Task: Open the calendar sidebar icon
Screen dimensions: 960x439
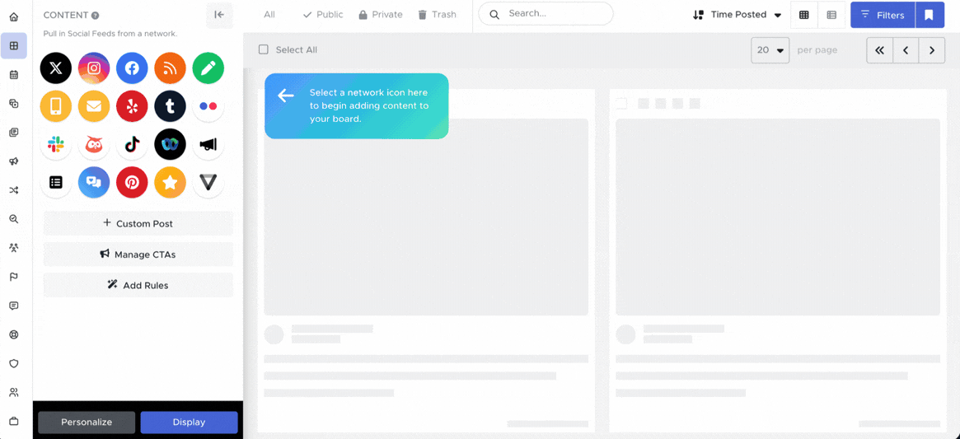Action: coord(13,75)
